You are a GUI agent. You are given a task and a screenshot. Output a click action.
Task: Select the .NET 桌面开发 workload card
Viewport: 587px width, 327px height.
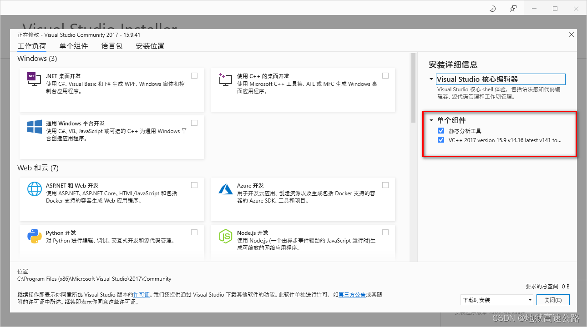[x=111, y=90]
